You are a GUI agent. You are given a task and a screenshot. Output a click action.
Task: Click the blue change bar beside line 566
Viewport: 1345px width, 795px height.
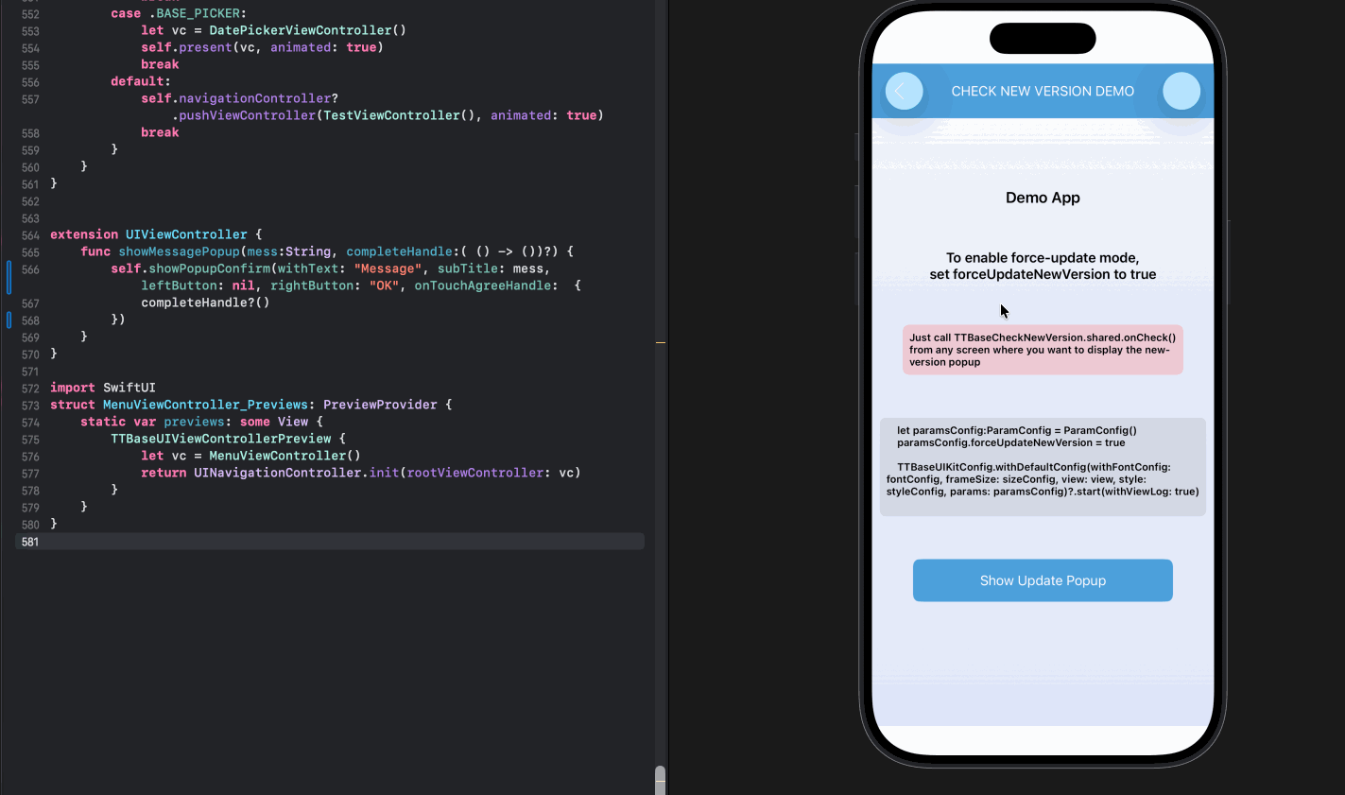pos(9,277)
